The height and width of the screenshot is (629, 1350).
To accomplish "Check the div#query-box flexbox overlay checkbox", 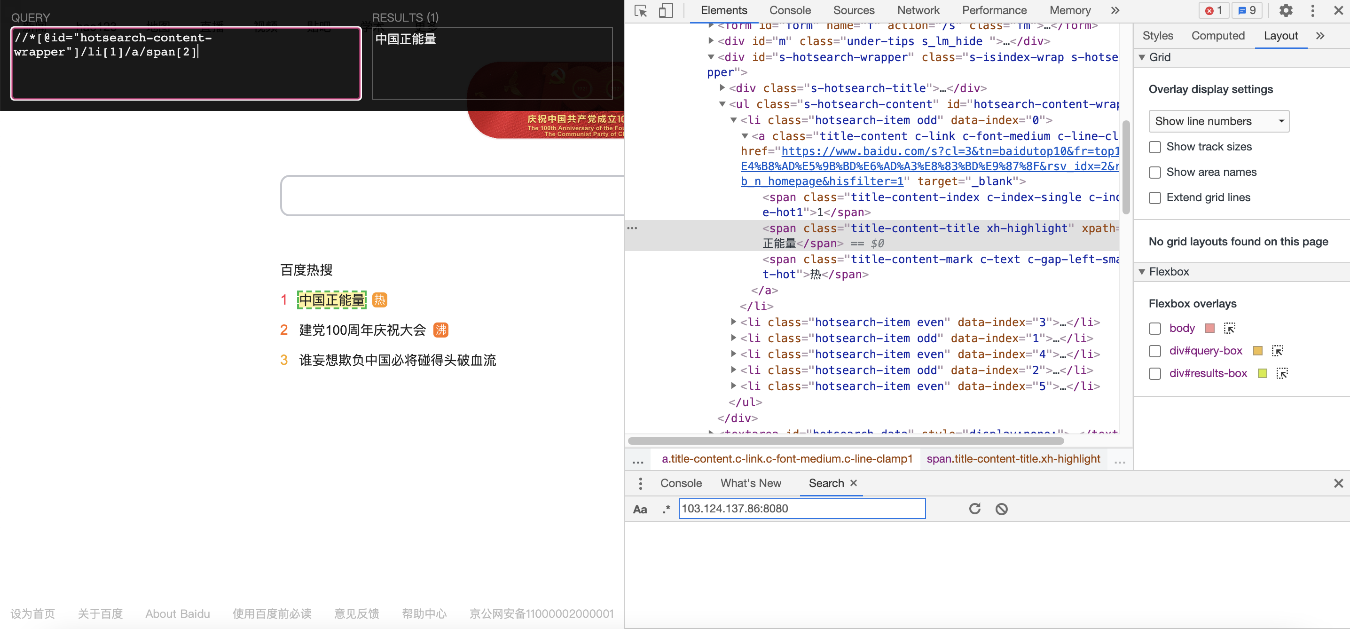I will tap(1154, 351).
